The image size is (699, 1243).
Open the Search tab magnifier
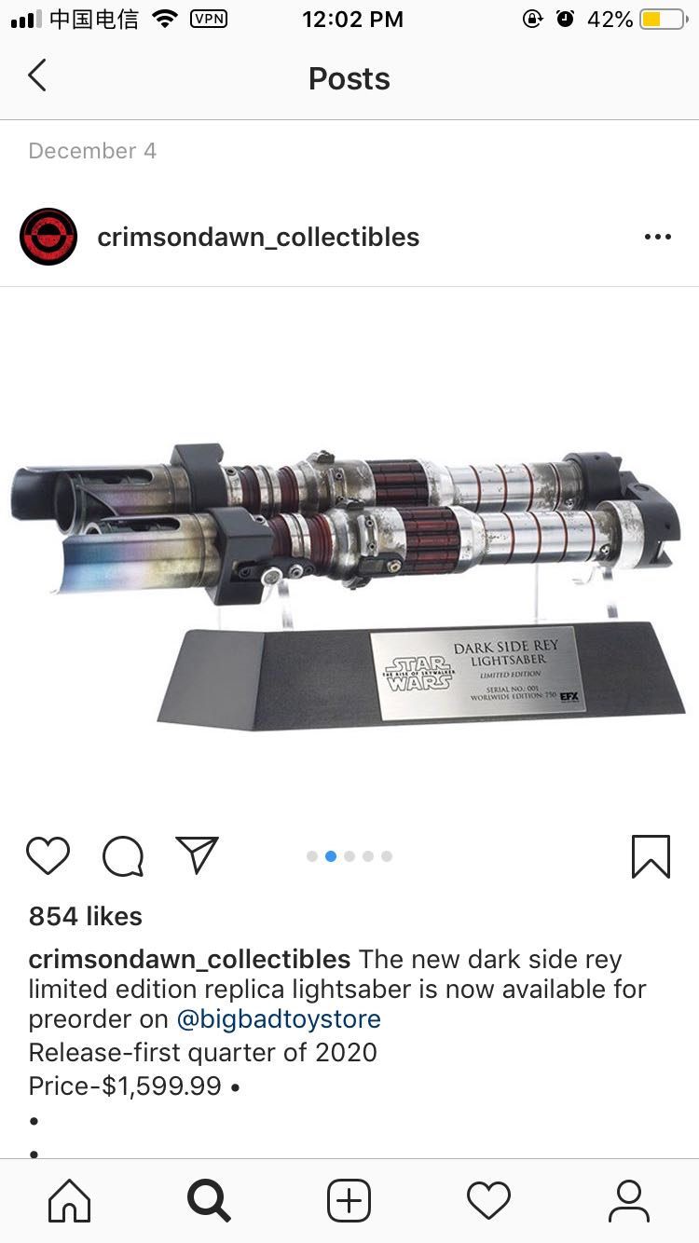point(209,1200)
